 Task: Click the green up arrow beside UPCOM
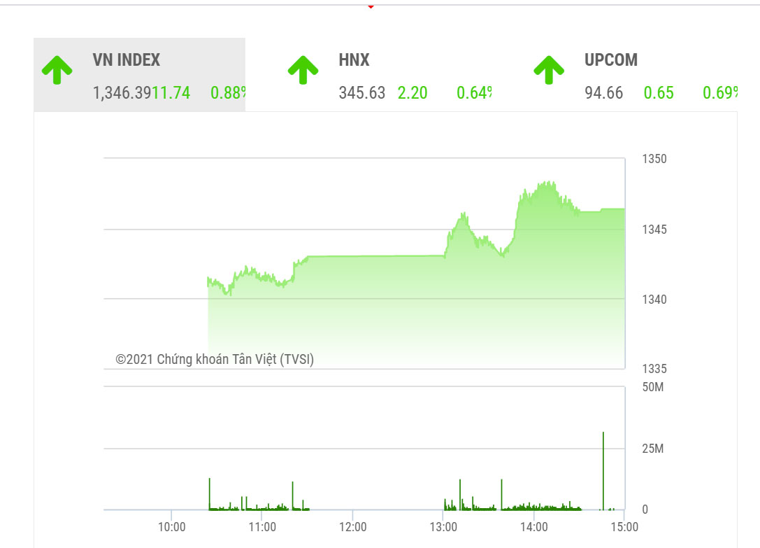click(x=549, y=70)
